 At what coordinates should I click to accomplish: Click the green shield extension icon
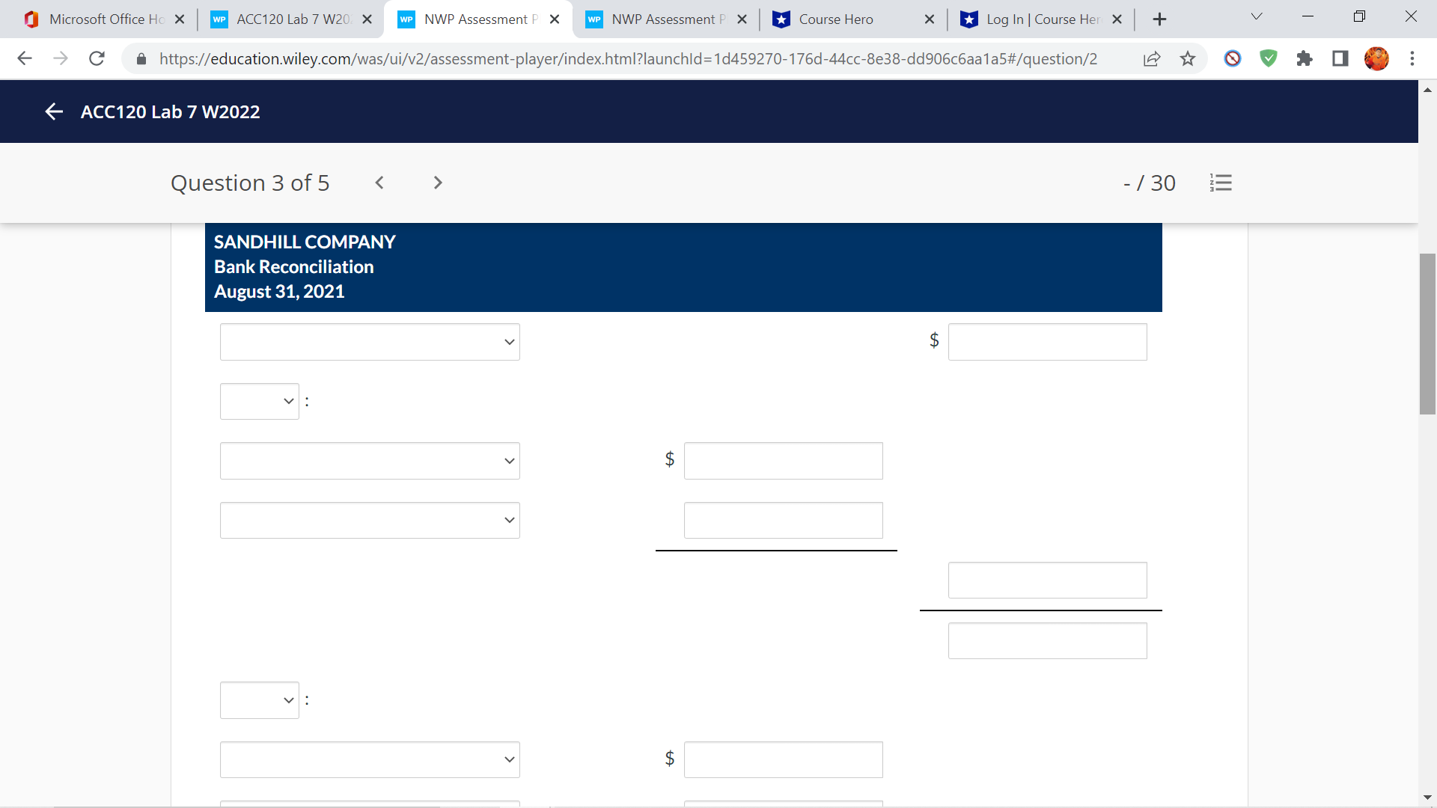1268,58
